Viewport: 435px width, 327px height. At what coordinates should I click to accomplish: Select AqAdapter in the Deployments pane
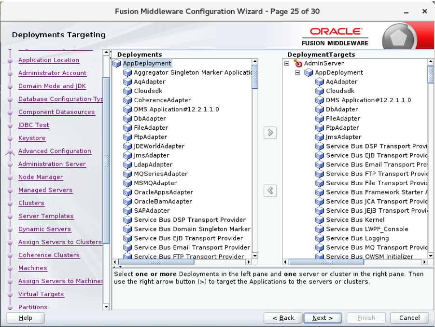click(x=150, y=82)
